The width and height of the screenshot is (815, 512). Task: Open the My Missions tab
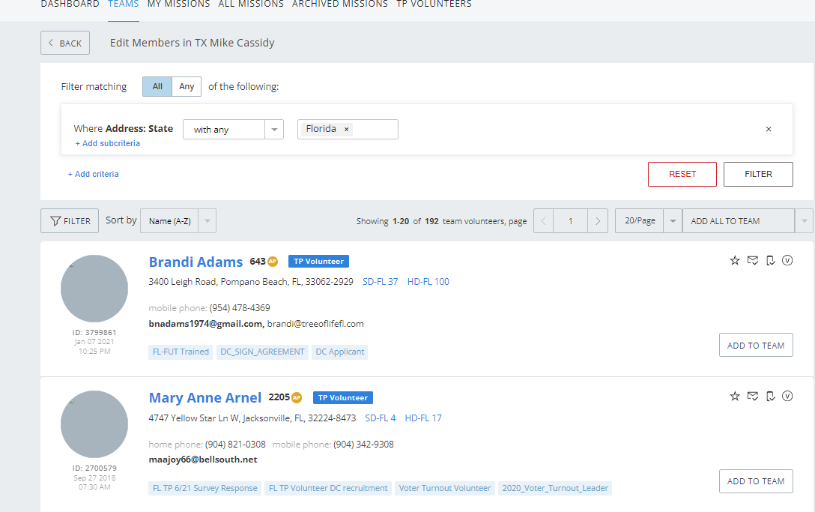tap(178, 4)
